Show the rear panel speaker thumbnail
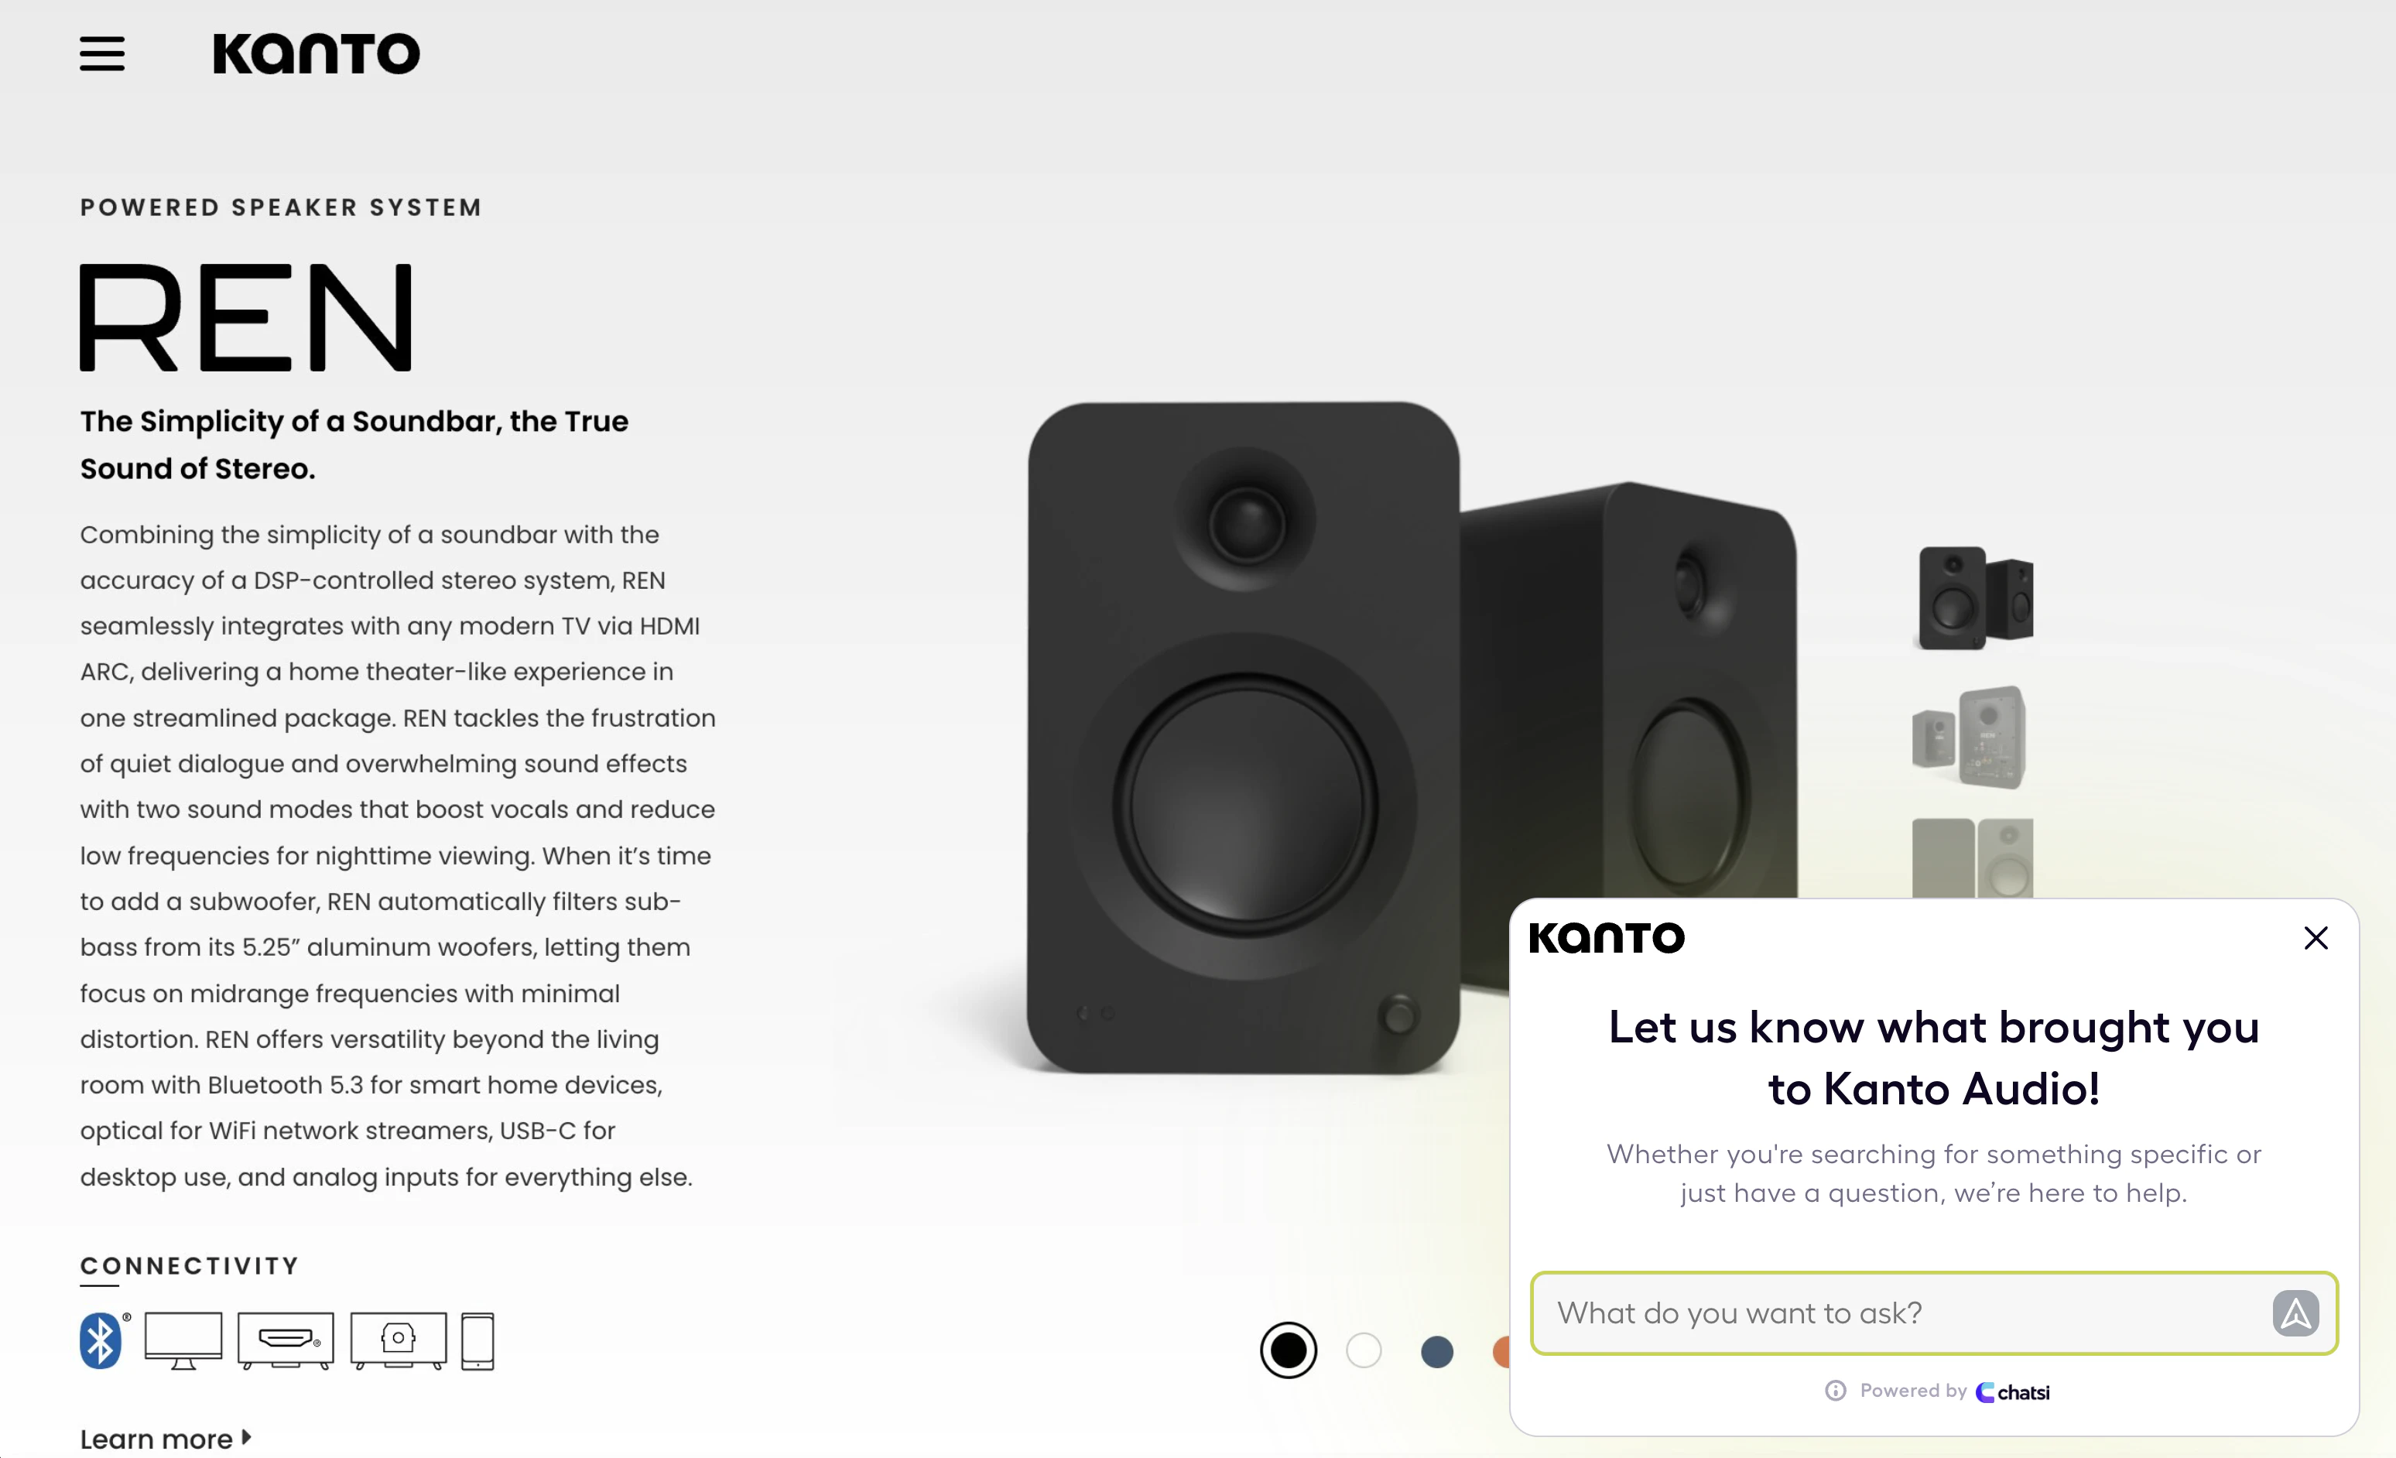Image resolution: width=2396 pixels, height=1458 pixels. click(x=1971, y=738)
